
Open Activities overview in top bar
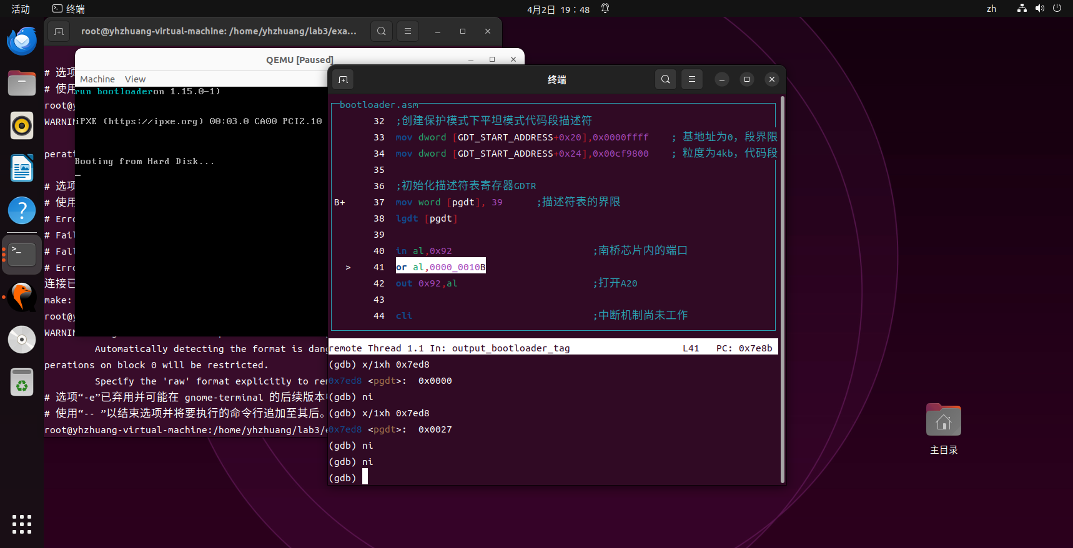coord(21,9)
